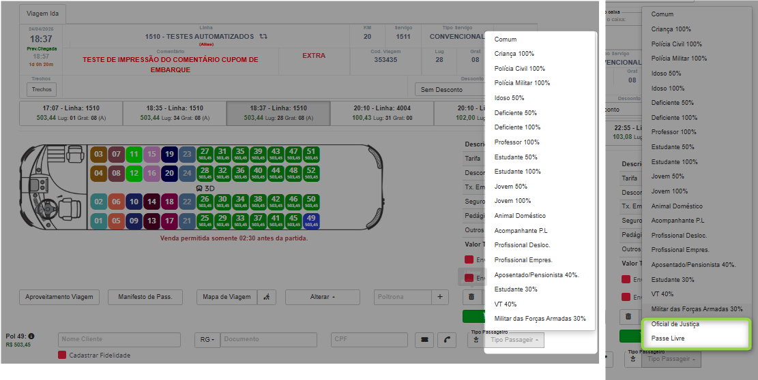
Task: Select the 18:35 - Linha: 1510 trip tab
Action: click(x=175, y=113)
